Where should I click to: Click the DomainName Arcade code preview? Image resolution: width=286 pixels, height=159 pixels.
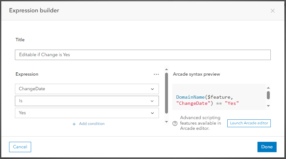(208, 100)
